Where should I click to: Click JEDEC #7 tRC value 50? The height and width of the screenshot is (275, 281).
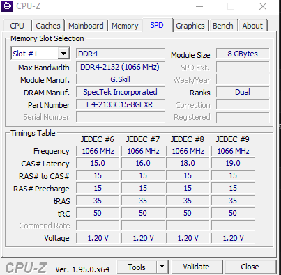coord(143,213)
